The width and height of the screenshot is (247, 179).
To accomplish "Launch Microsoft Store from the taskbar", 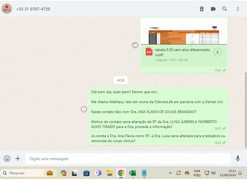I will pyautogui.click(x=87, y=173).
